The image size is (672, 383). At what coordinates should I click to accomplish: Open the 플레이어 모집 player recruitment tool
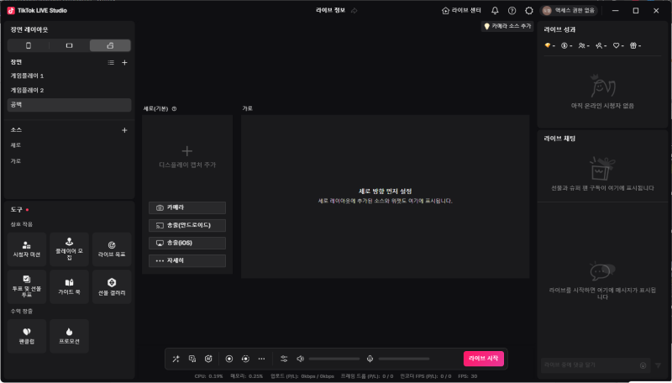click(x=69, y=249)
